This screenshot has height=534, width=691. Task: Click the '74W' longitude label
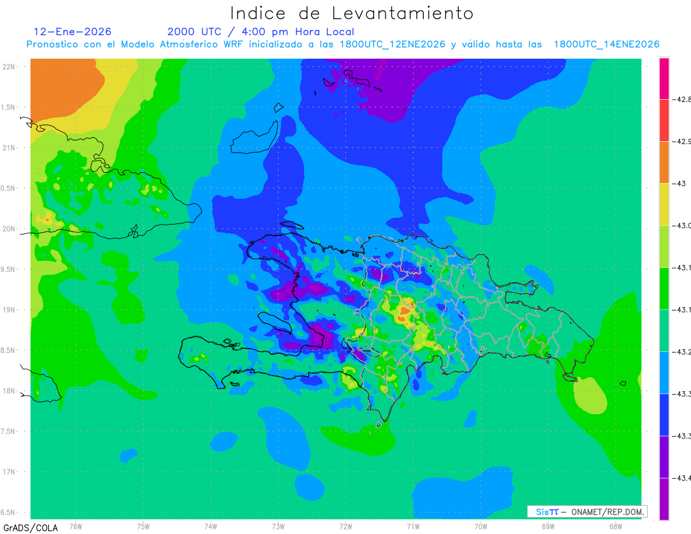211,527
